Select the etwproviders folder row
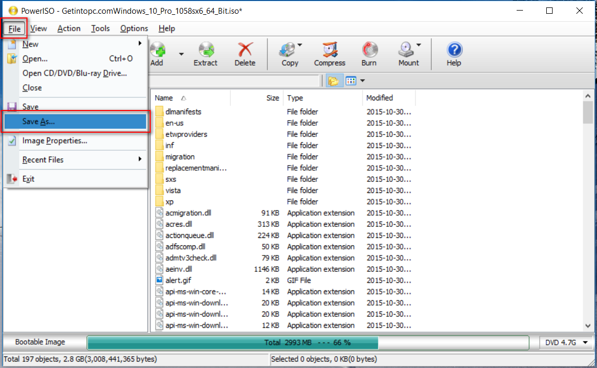 pos(283,134)
